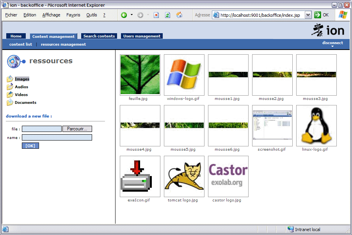Open the Fichier menu

click(11, 15)
